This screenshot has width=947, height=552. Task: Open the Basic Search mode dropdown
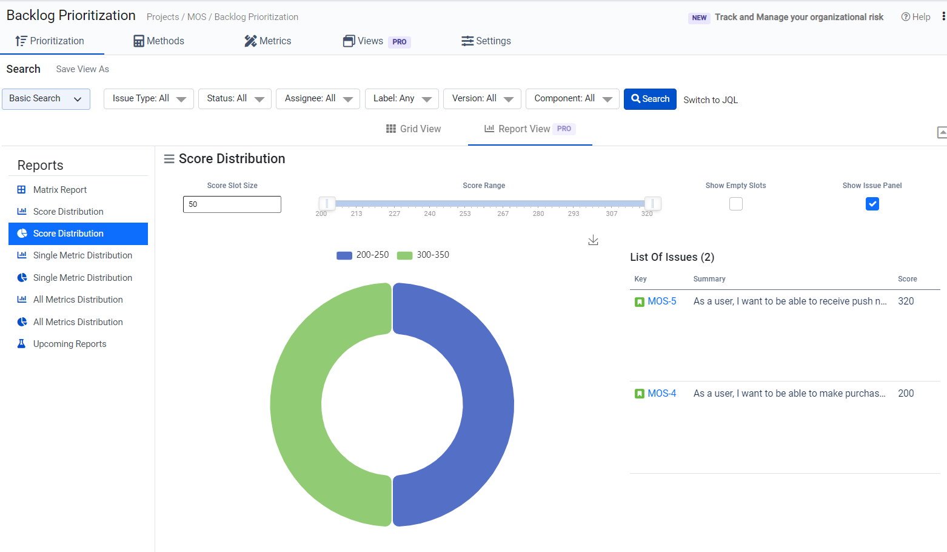pyautogui.click(x=46, y=99)
